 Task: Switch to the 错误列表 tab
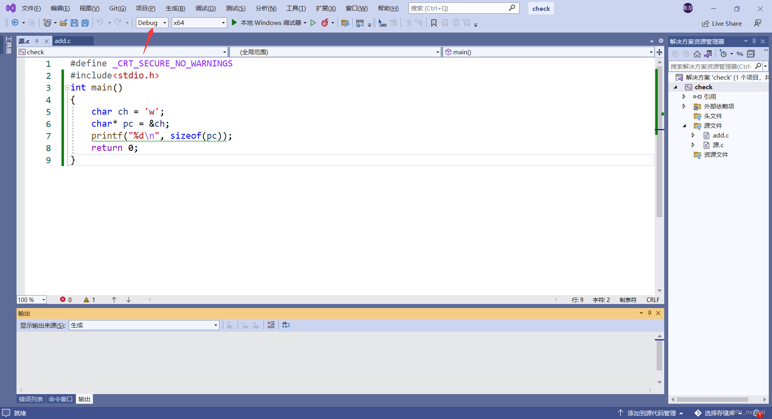pos(31,399)
